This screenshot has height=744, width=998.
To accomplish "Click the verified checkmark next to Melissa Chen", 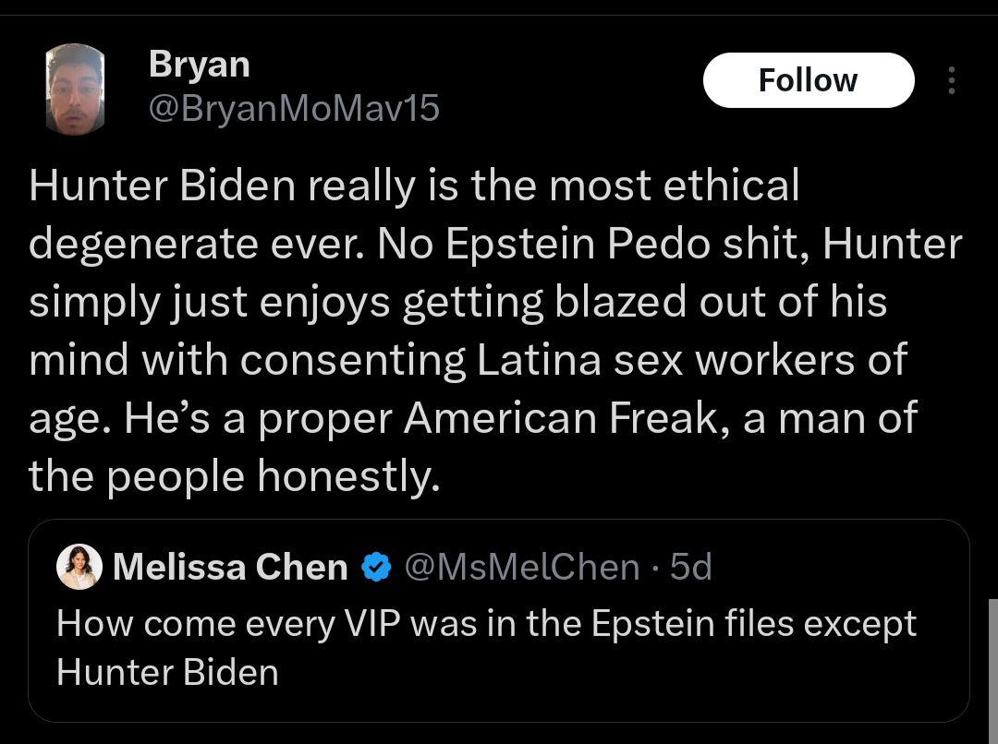I will [374, 567].
